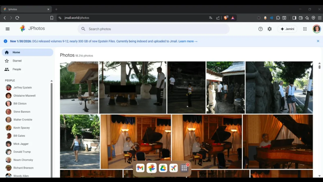Viewport: 323px width, 182px height.
Task: Open Brave Rewards triangle icon
Action: pos(233,18)
